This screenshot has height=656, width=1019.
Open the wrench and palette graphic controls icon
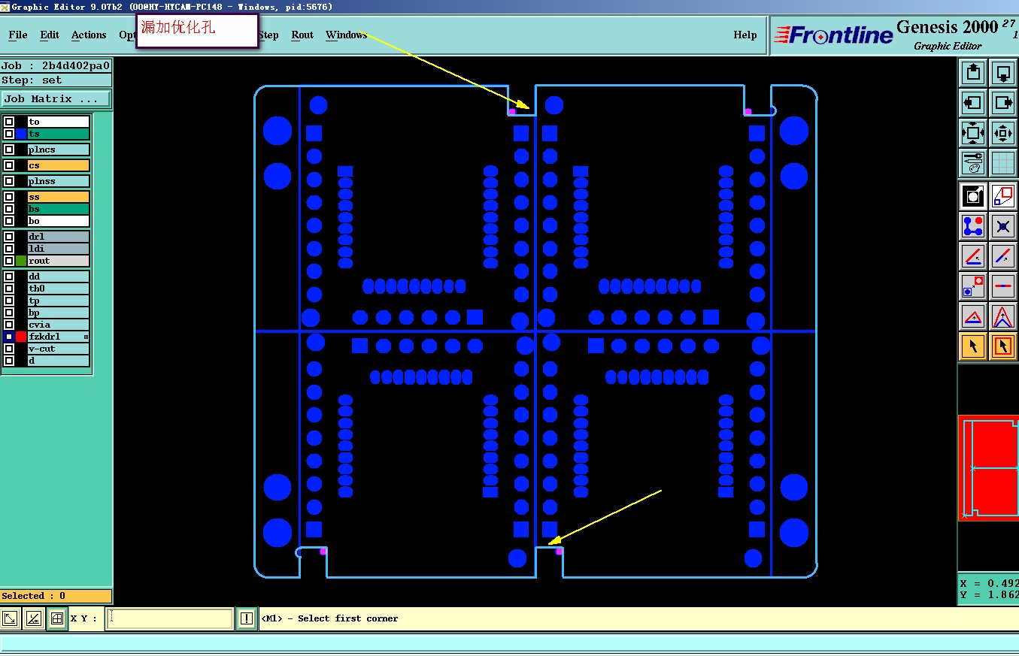tap(973, 163)
